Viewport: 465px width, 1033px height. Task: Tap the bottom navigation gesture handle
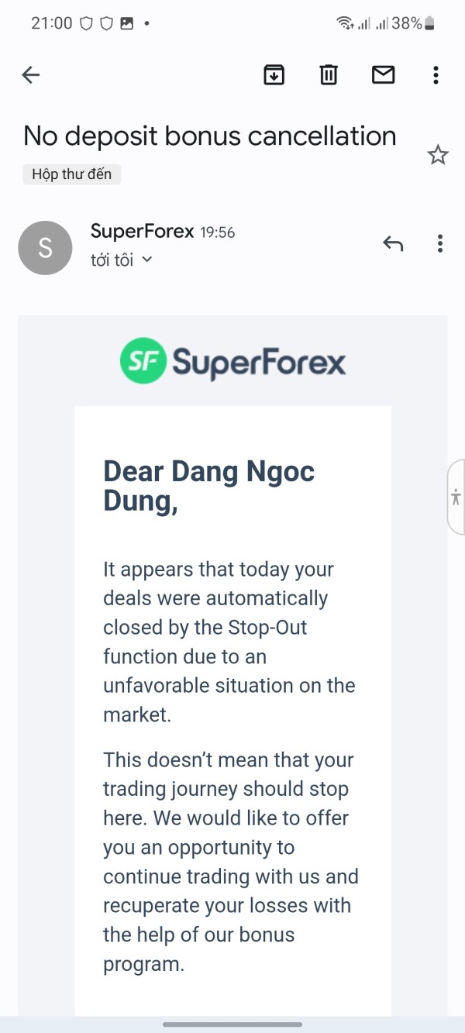click(x=232, y=1024)
